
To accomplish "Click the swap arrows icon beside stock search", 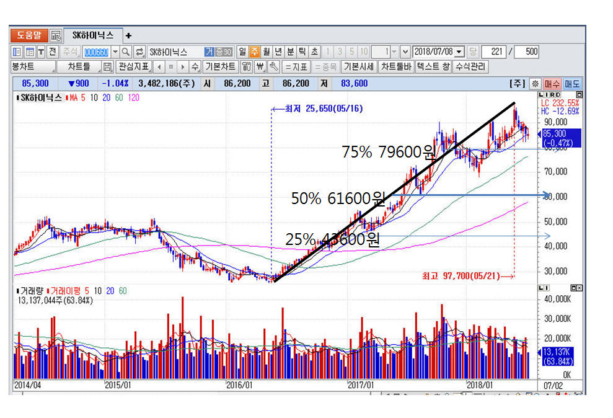I will 139,52.
